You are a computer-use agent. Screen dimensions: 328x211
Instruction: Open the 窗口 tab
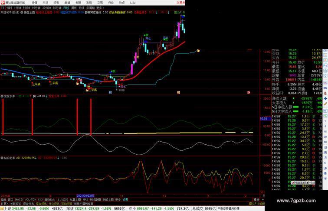click(10, 200)
